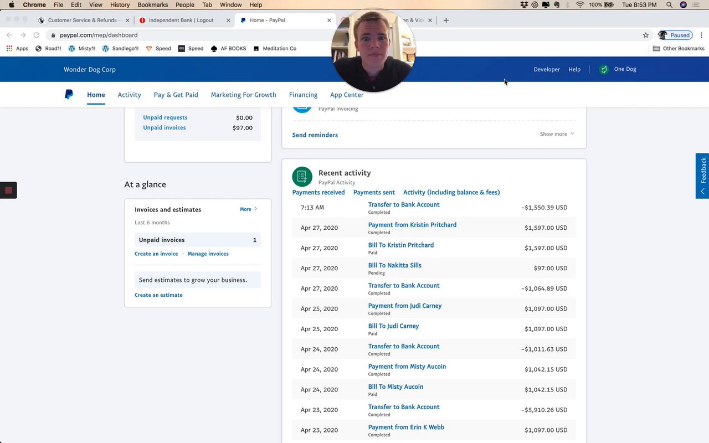Open Payment from Kristin Pritchard
The width and height of the screenshot is (709, 443).
413,225
